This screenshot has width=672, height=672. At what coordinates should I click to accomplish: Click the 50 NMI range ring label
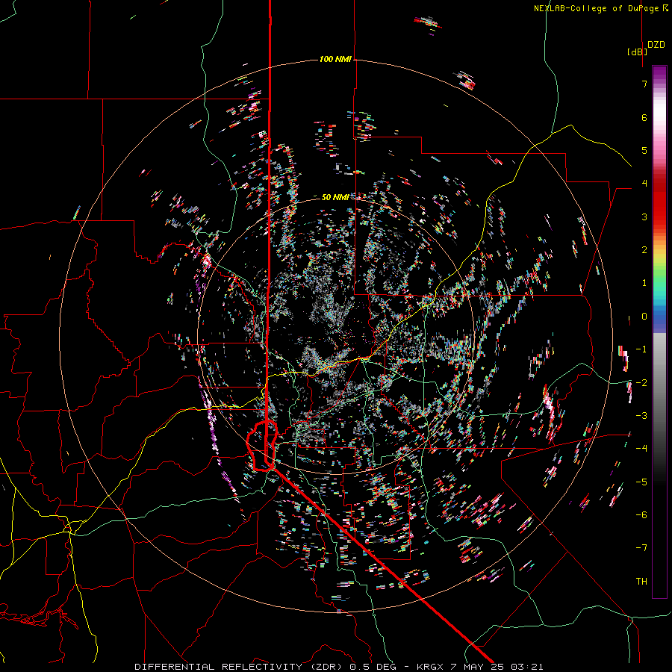(335, 197)
